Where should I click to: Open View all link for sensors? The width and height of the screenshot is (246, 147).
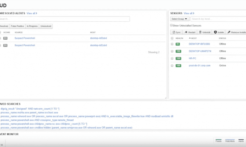click(189, 13)
